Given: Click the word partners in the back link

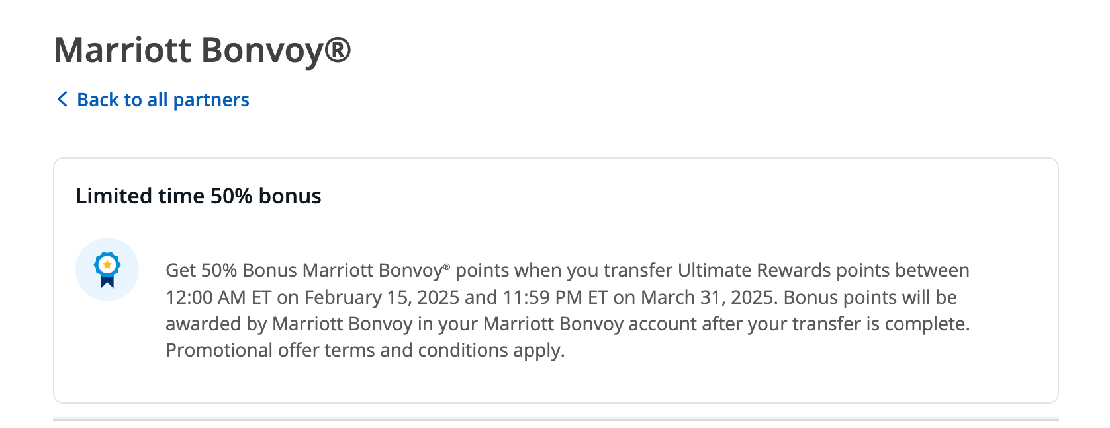Looking at the screenshot, I should click(211, 100).
